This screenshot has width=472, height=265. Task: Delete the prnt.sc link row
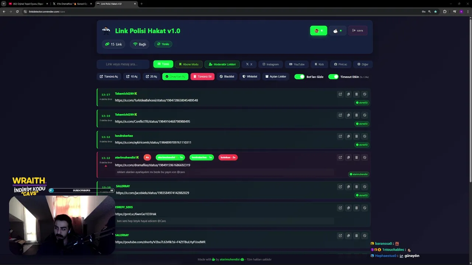tap(356, 208)
